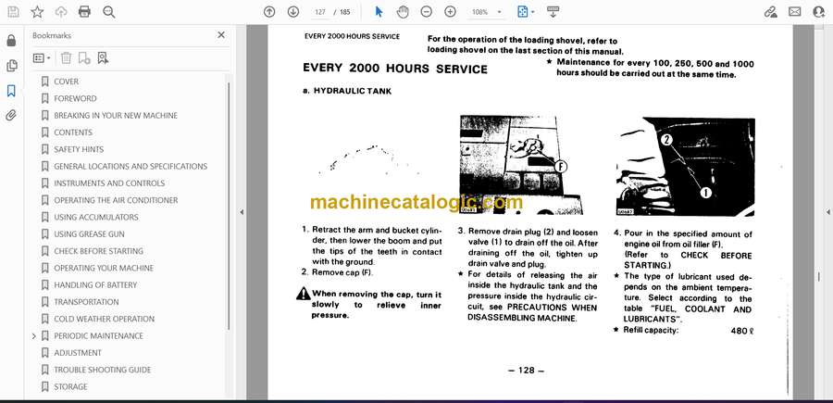This screenshot has width=833, height=403.
Task: Click the delete bookmark trash icon
Action: 66,58
